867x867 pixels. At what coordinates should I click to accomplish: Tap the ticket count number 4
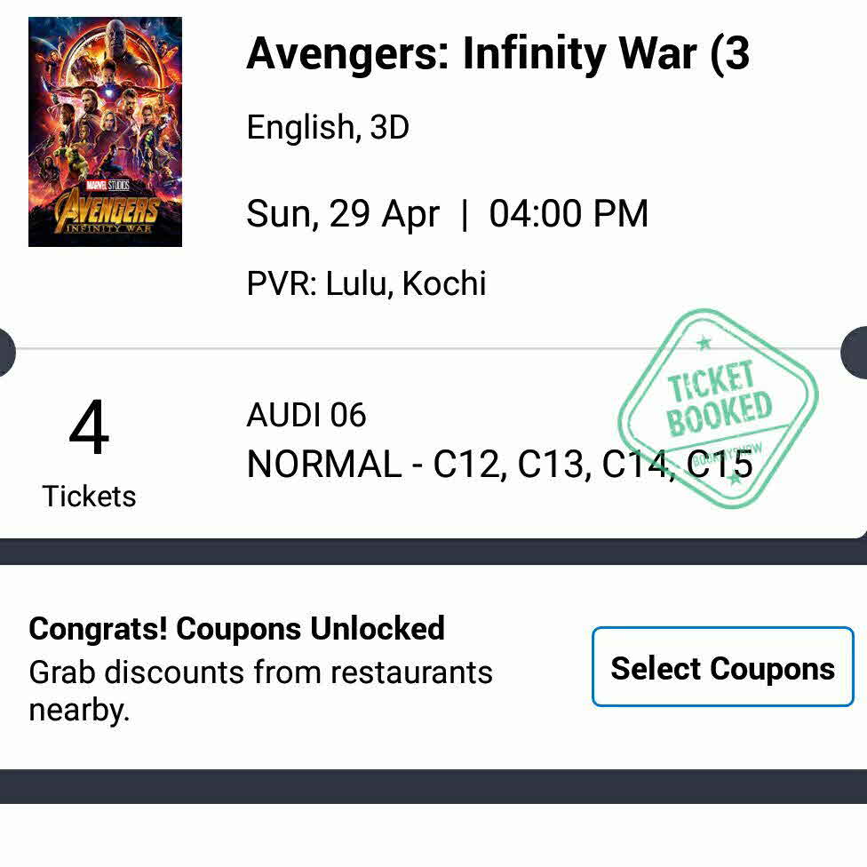[x=89, y=430]
